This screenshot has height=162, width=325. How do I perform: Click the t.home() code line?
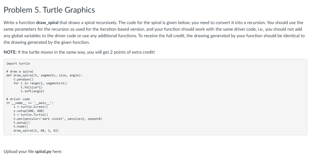pos(21,127)
